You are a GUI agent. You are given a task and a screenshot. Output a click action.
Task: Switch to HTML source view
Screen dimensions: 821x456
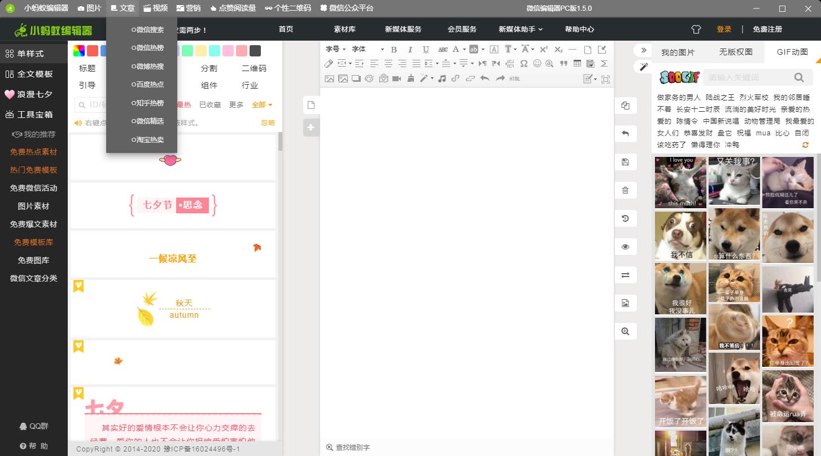[515, 79]
